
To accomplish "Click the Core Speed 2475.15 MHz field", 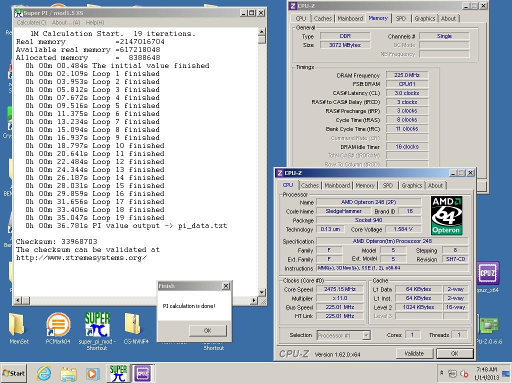I will [x=339, y=289].
